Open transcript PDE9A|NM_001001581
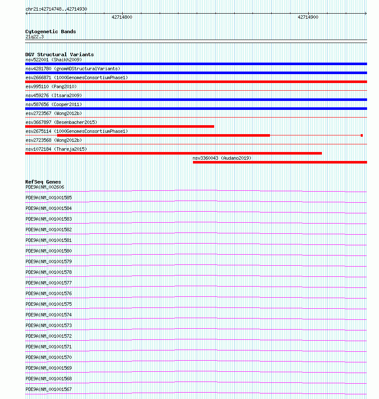The height and width of the screenshot is (399, 379). point(49,241)
